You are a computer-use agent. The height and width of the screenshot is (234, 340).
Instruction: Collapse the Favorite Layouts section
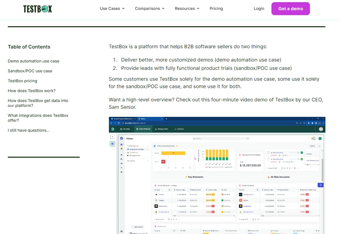(147, 146)
